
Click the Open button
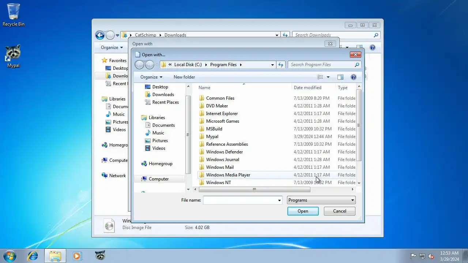[x=303, y=211]
